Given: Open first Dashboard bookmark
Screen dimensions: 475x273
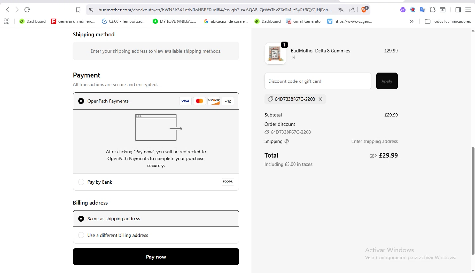Looking at the screenshot, I should [32, 21].
